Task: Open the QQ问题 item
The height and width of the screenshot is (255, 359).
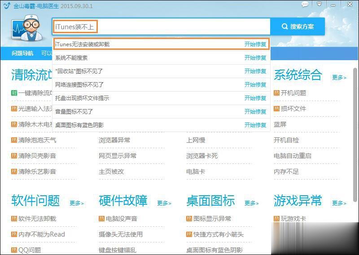Action: pyautogui.click(x=30, y=250)
